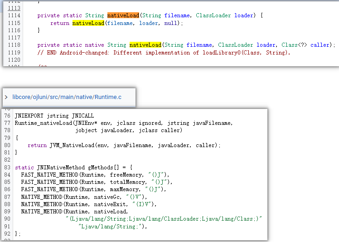Click highlighted nativeLoad call on line 1115
Image resolution: width=339 pixels, height=242 pixels.
(88, 23)
